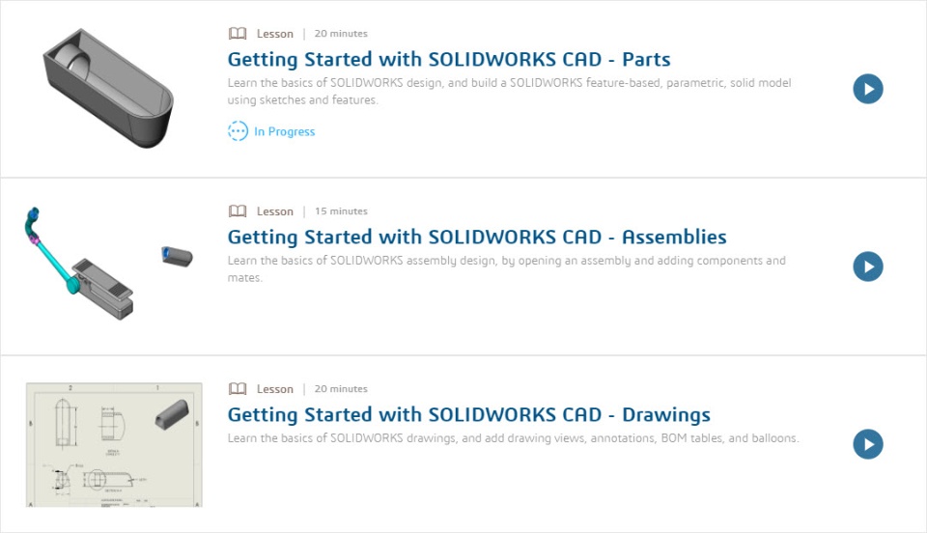
Task: Play the SOLIDWORKS CAD Parts lesson
Action: 868,89
